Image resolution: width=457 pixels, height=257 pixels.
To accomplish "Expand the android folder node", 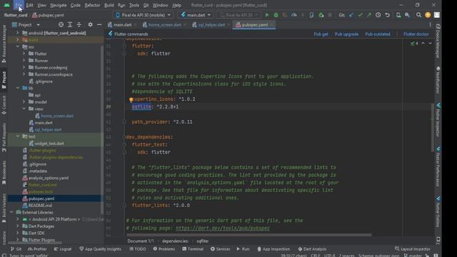I will [17, 33].
